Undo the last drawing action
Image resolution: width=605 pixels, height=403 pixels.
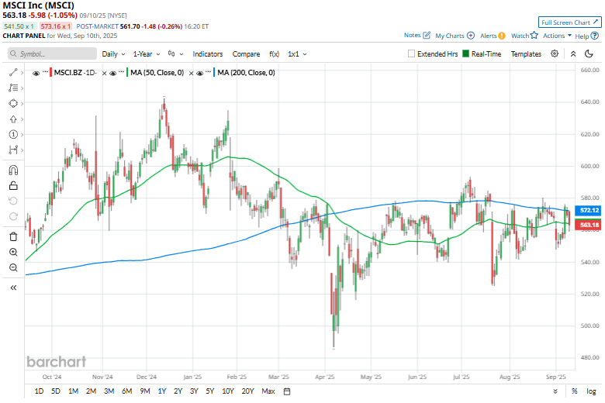point(13,201)
